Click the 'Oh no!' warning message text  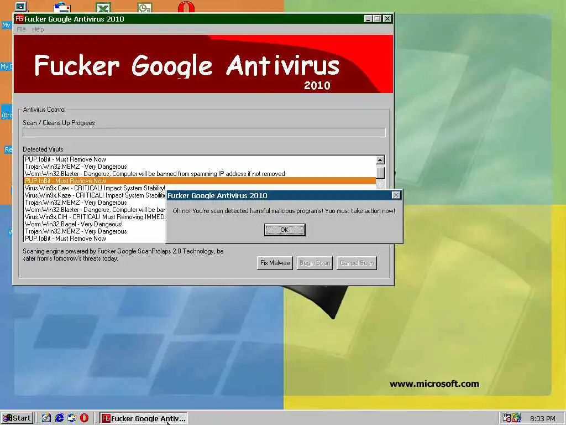click(x=284, y=211)
